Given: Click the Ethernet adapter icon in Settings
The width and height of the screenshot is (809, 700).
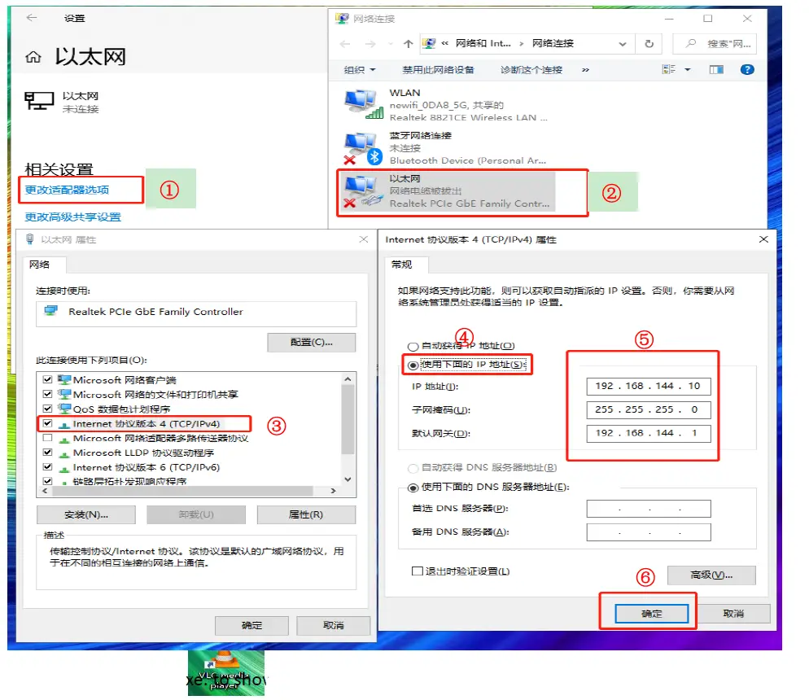Looking at the screenshot, I should 39,101.
